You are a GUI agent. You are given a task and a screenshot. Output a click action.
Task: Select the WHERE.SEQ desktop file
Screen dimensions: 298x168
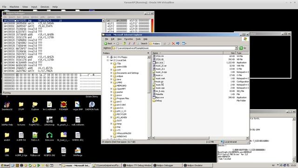click(x=78, y=136)
